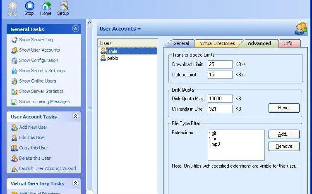Select the *.gif extension entry
This screenshot has width=312, height=194.
click(212, 133)
